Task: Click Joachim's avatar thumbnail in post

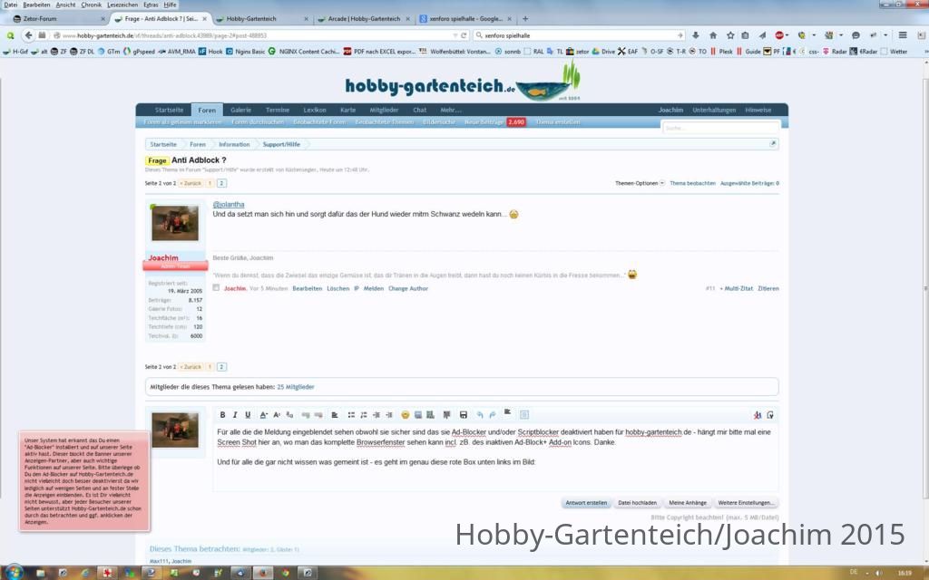Action: point(175,223)
